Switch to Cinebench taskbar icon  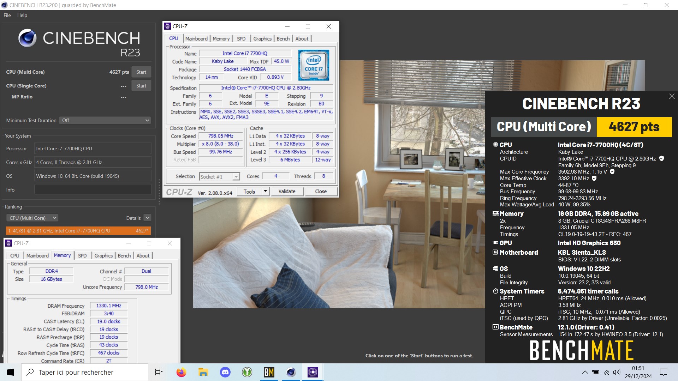pos(291,372)
